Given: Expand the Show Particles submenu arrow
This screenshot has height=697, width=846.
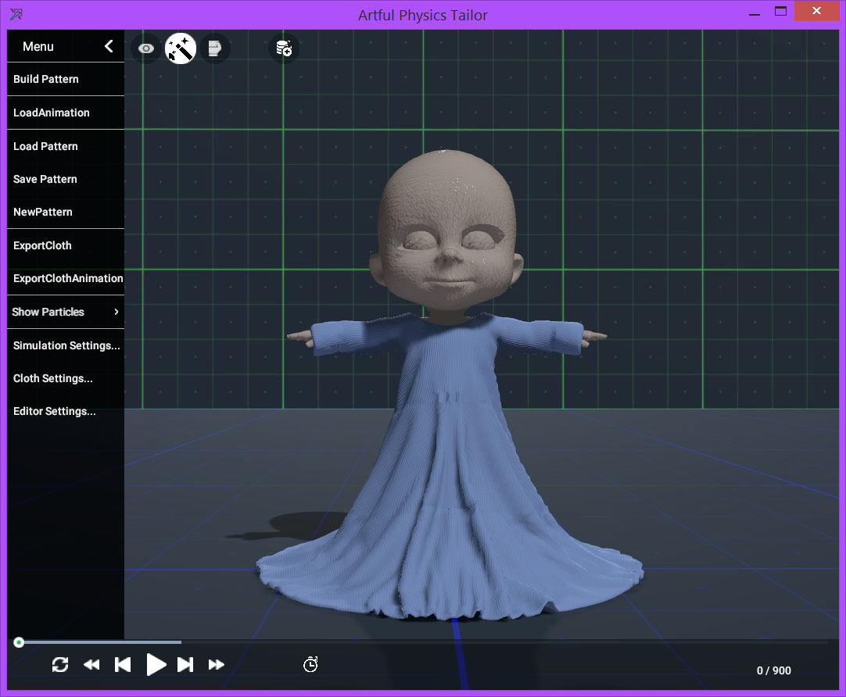Looking at the screenshot, I should pyautogui.click(x=116, y=312).
